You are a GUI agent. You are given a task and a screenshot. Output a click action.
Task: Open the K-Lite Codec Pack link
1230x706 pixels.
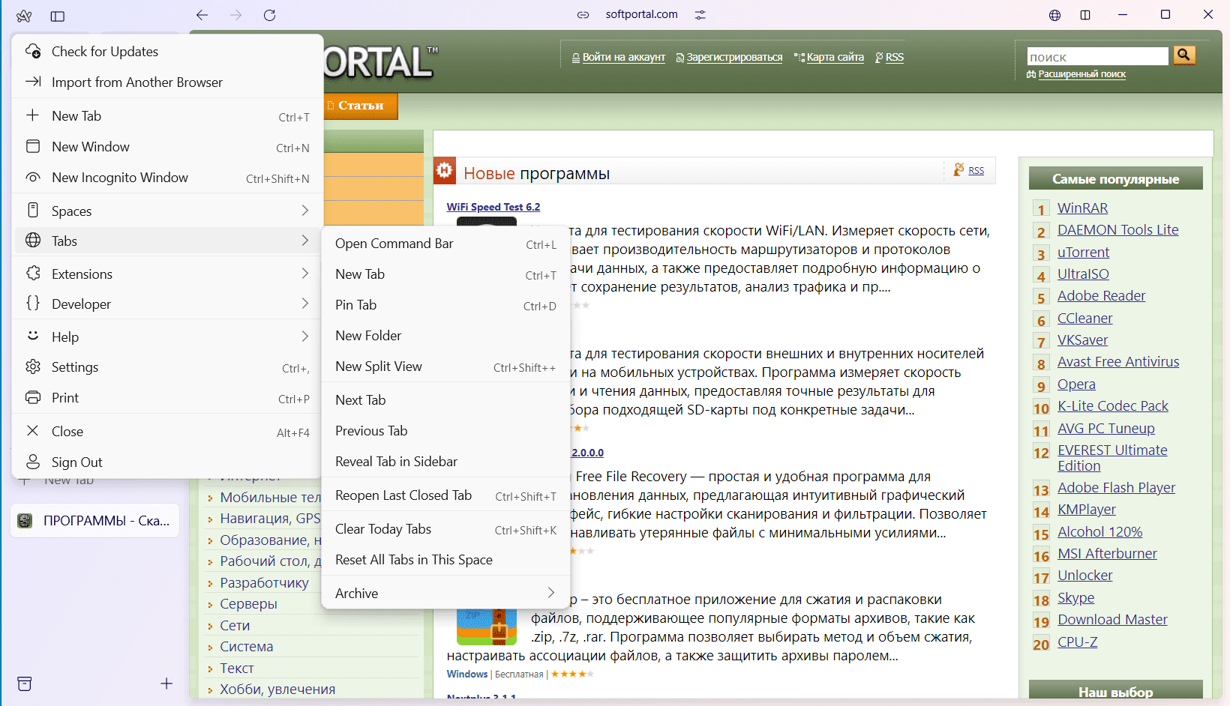[1113, 406]
